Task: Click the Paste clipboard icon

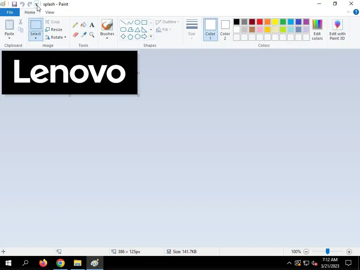Action: (9, 25)
